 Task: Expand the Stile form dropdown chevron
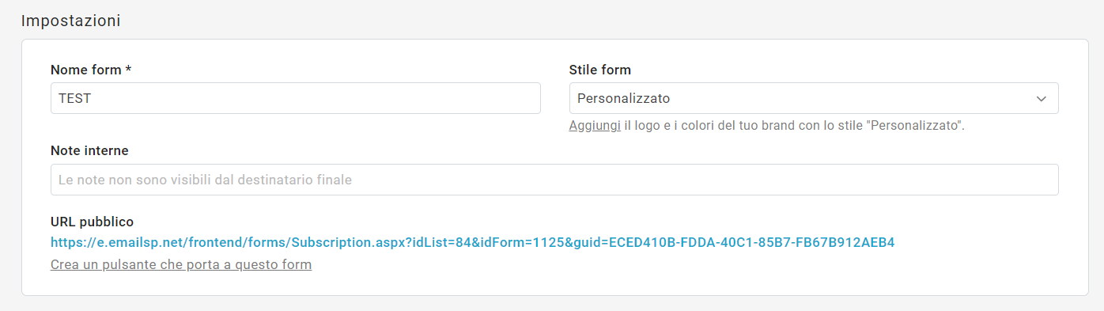pos(1041,99)
